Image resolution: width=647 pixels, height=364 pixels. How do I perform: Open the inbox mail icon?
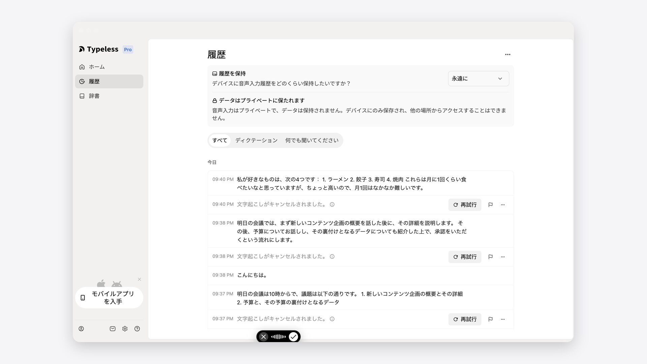point(113,329)
